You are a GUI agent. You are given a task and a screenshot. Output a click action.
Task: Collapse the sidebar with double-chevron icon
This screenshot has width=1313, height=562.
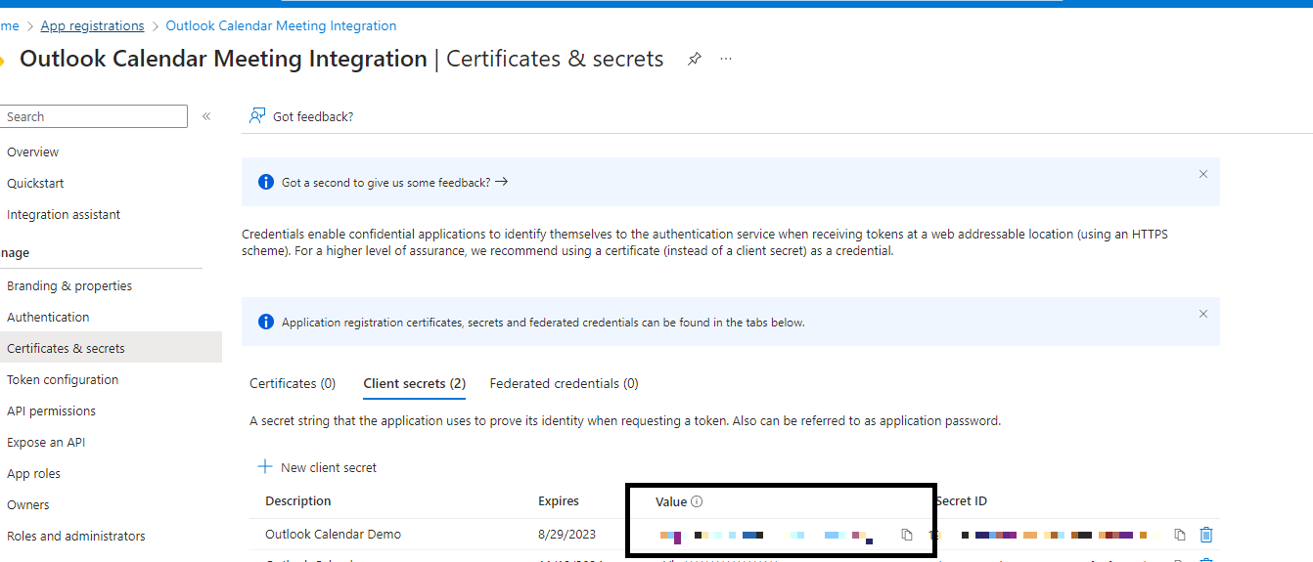coord(206,116)
